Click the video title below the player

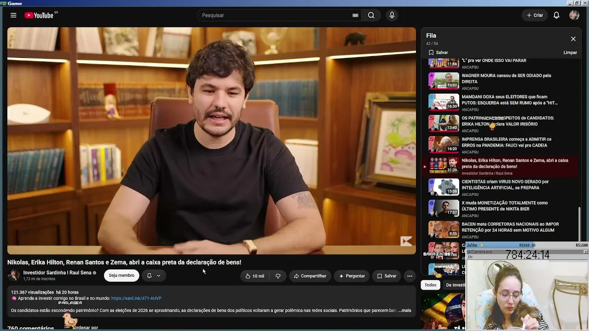pos(124,263)
